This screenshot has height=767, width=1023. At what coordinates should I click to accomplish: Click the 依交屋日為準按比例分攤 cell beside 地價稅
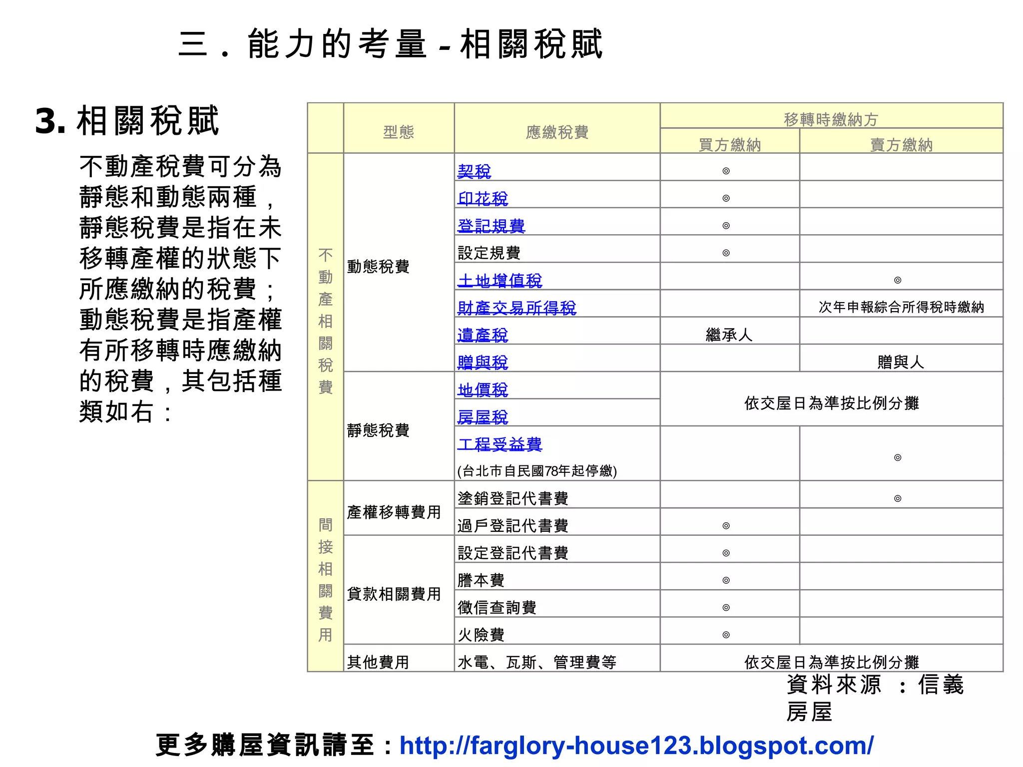pos(831,399)
